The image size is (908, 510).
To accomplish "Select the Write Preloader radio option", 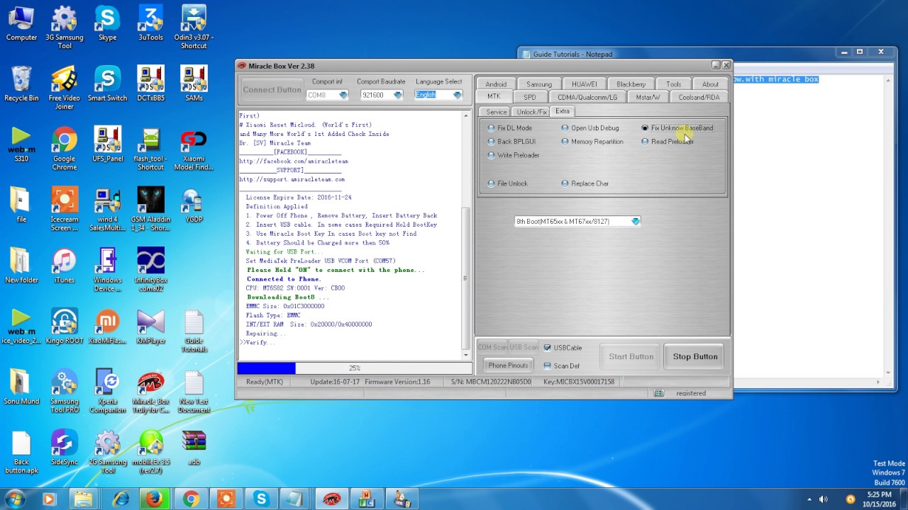I will tap(514, 155).
